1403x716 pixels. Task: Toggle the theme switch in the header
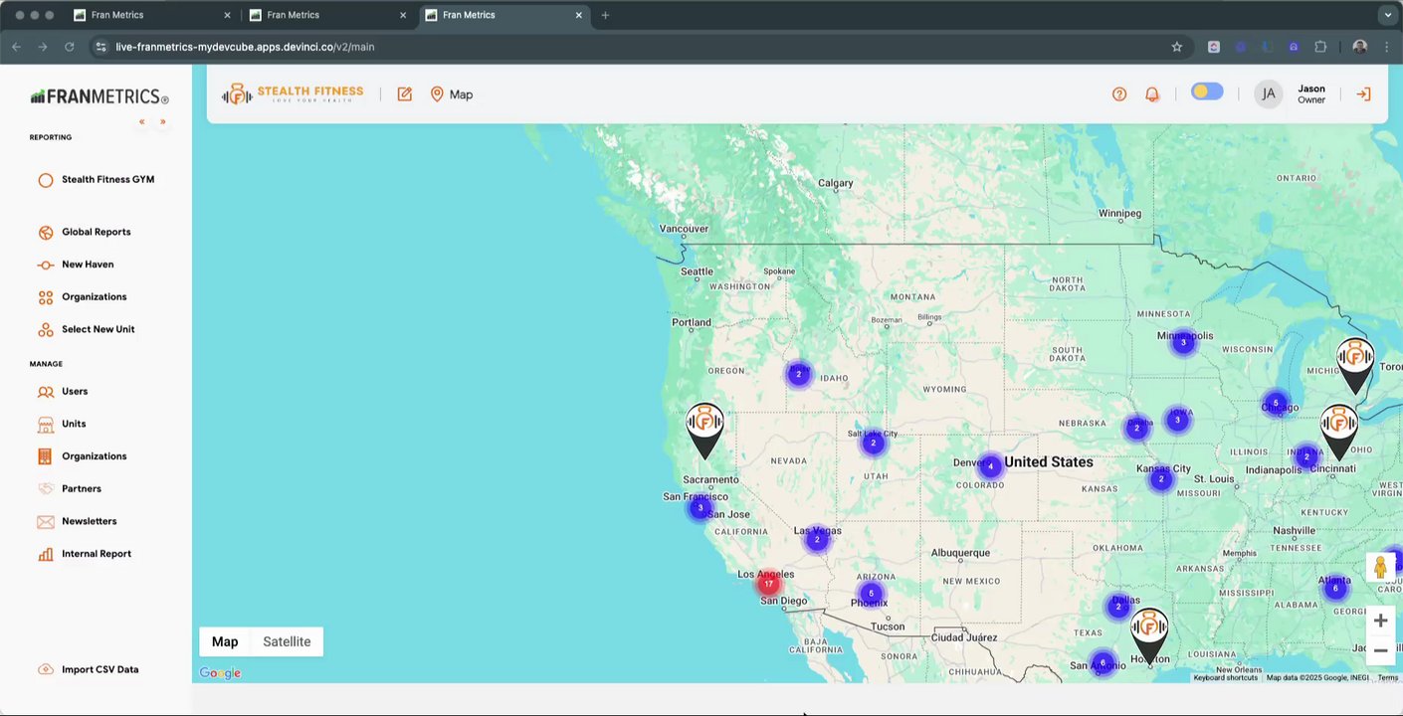1207,92
